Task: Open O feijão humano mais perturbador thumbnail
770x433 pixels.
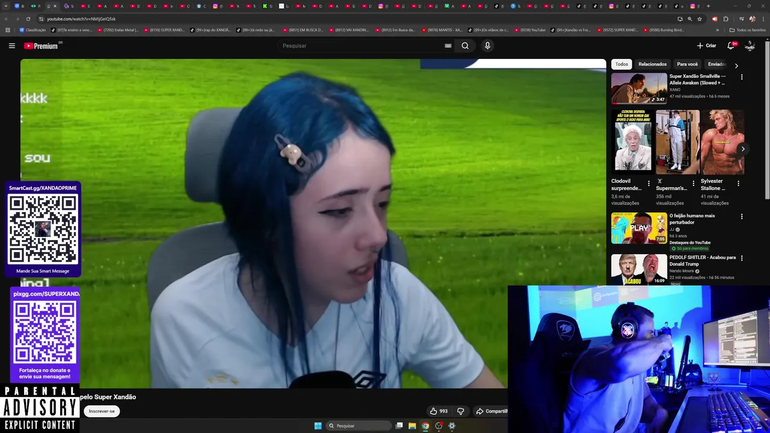Action: pyautogui.click(x=639, y=228)
